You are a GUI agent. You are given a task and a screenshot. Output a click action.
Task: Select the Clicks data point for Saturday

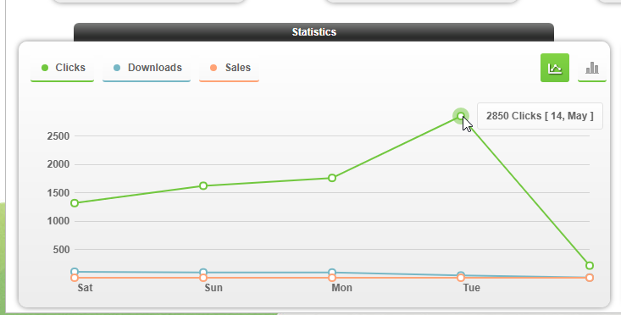tap(75, 203)
